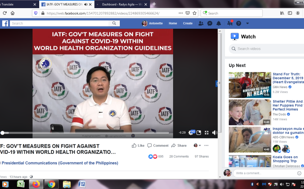304x189 pixels.
Task: Open Facebook notifications bell
Action: (x=219, y=23)
